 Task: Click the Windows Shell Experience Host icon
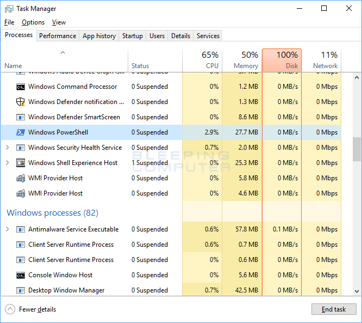pos(21,163)
